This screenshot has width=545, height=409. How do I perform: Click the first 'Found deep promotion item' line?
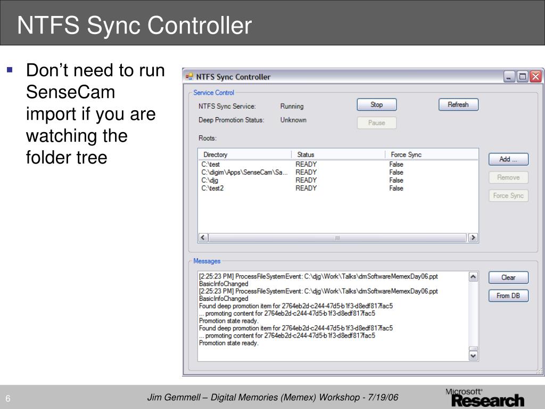click(x=296, y=306)
